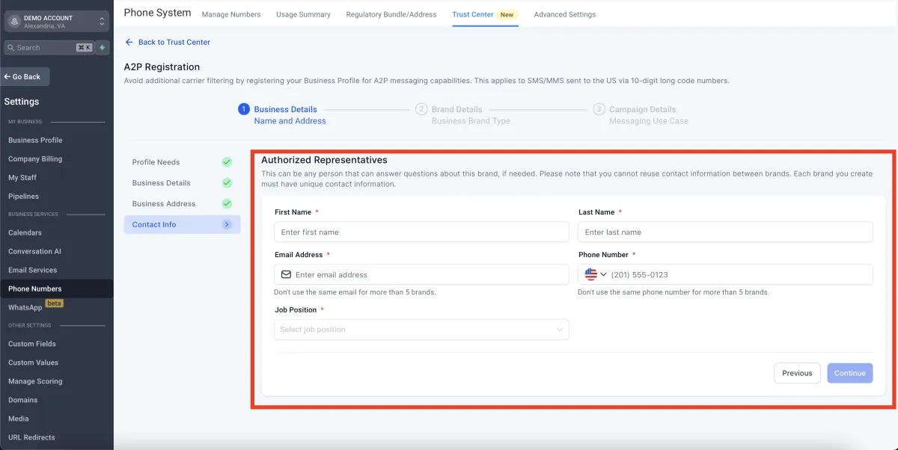Click Business Details green checkmark icon

coord(227,182)
